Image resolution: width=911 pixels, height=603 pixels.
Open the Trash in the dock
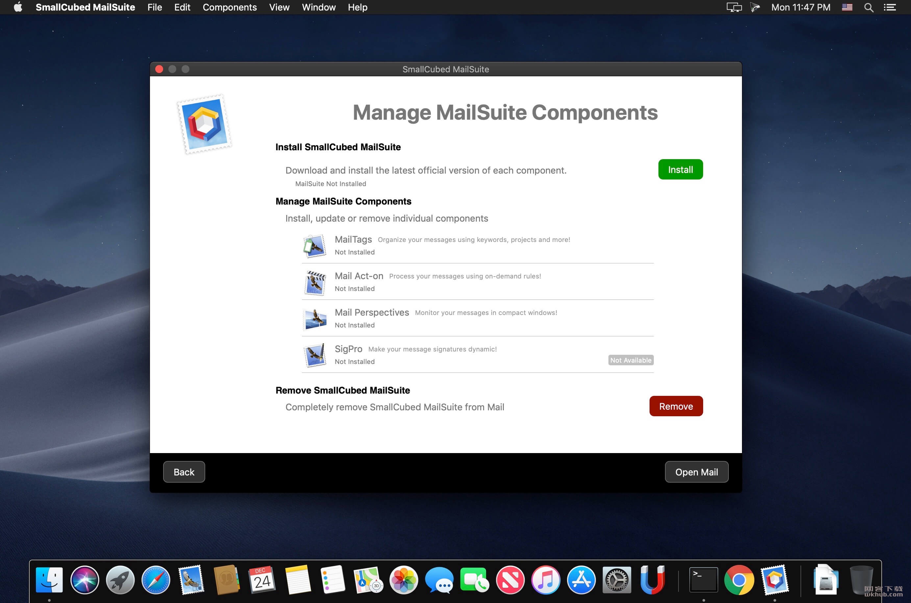click(861, 580)
